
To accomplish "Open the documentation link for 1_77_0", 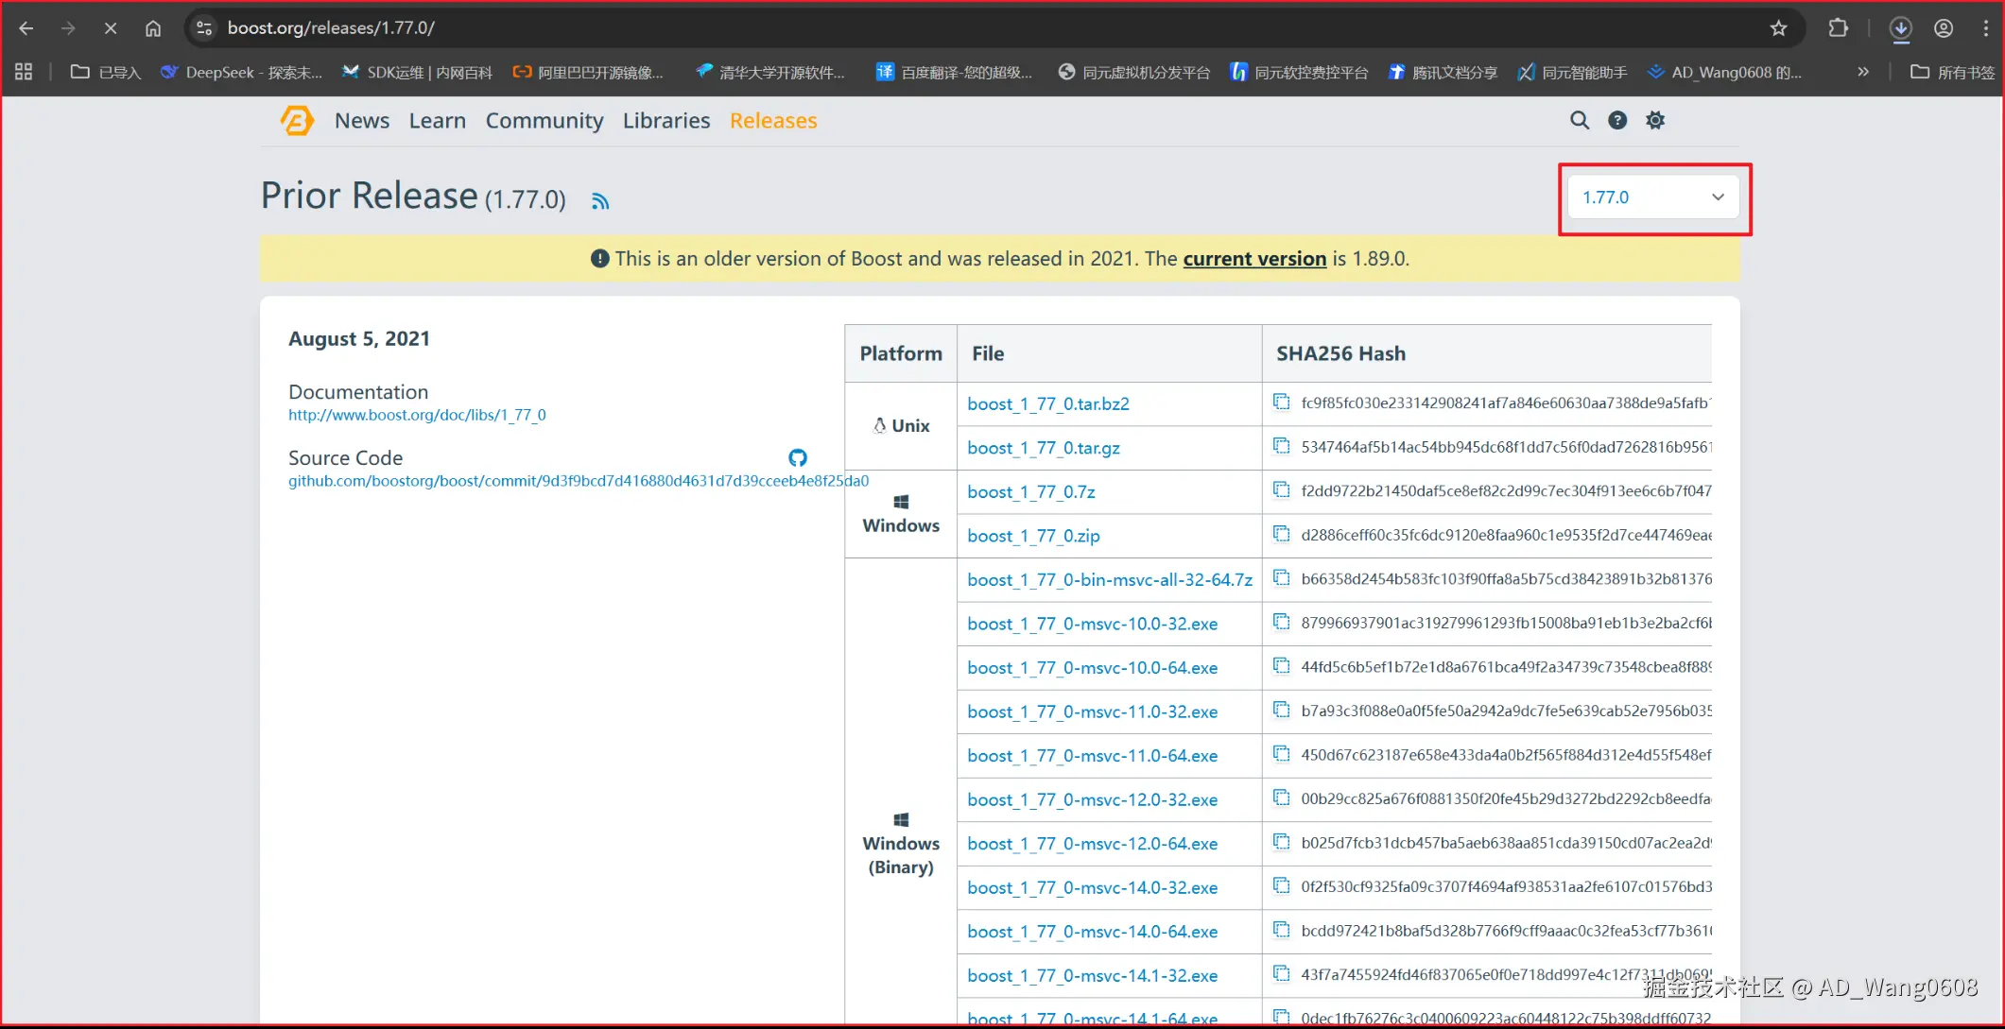I will click(x=417, y=415).
